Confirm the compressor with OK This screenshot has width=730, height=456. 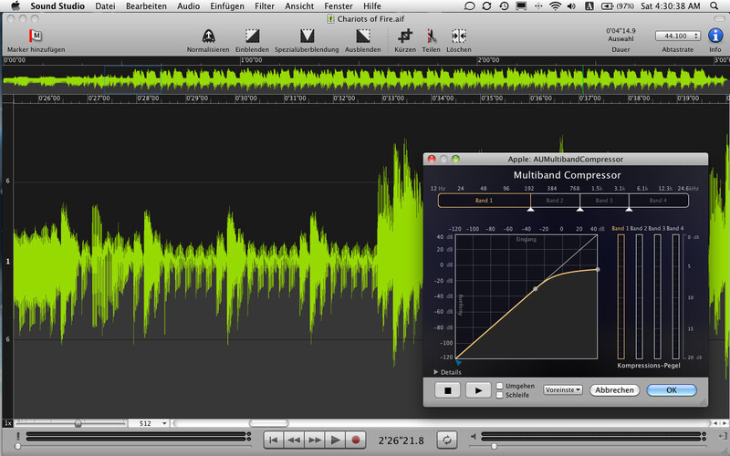(x=672, y=390)
